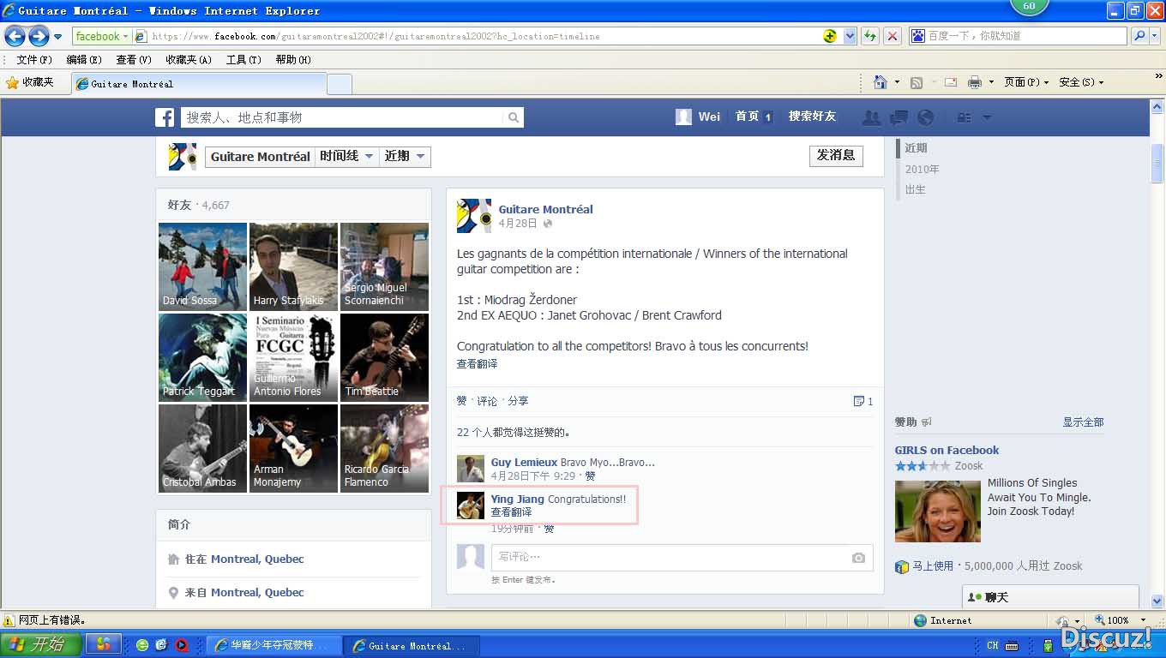
Task: Open the 编辑(E) menu
Action: pyautogui.click(x=84, y=60)
